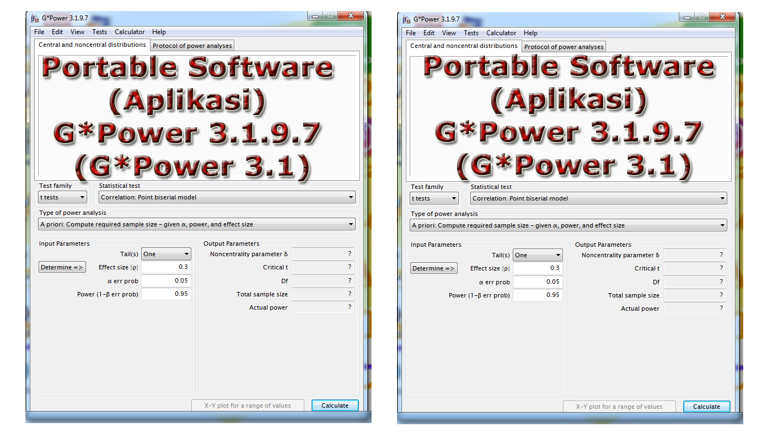Click the Calculate button in the left window
The width and height of the screenshot is (762, 433).
(335, 405)
